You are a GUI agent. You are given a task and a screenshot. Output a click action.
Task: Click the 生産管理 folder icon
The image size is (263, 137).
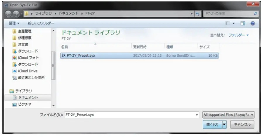click(14, 31)
